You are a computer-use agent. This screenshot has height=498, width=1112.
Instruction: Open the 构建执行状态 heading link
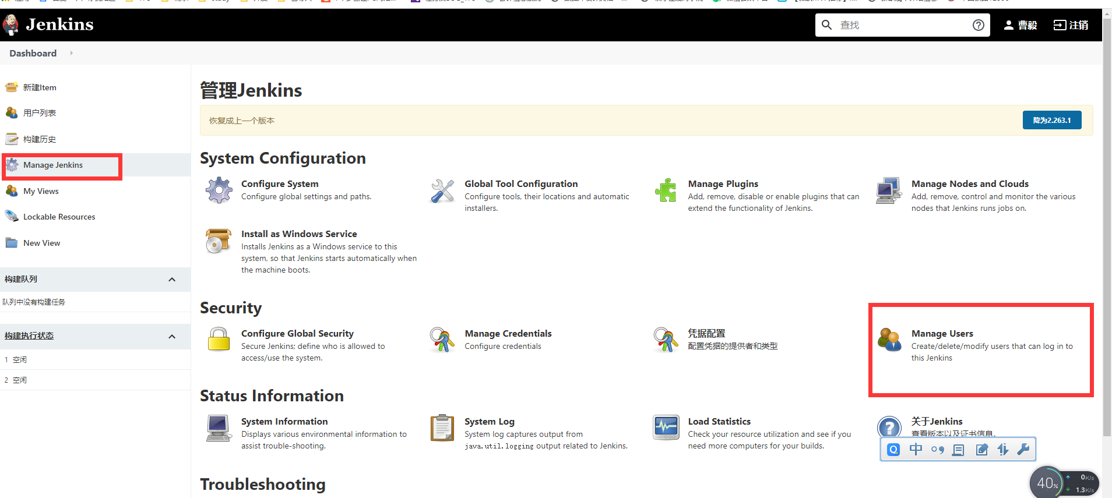click(29, 335)
